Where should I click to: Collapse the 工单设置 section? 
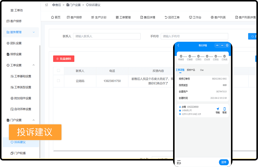pyautogui.click(x=34, y=65)
